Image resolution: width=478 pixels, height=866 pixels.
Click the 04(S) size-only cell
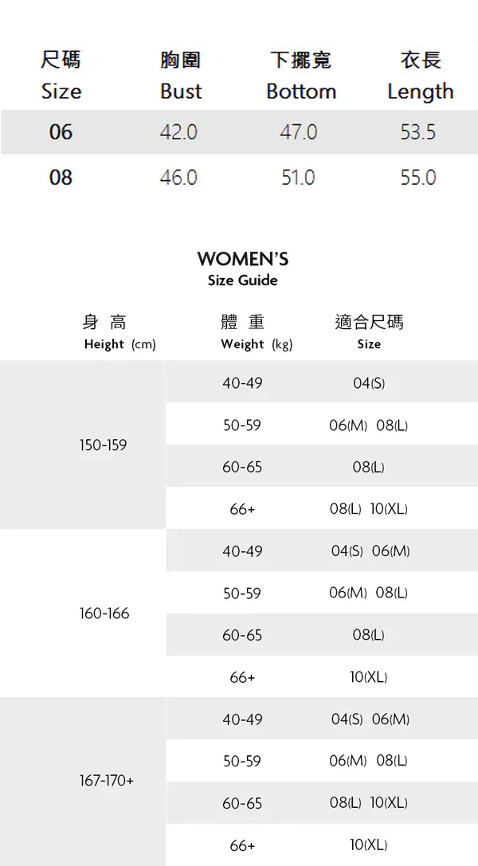369,383
